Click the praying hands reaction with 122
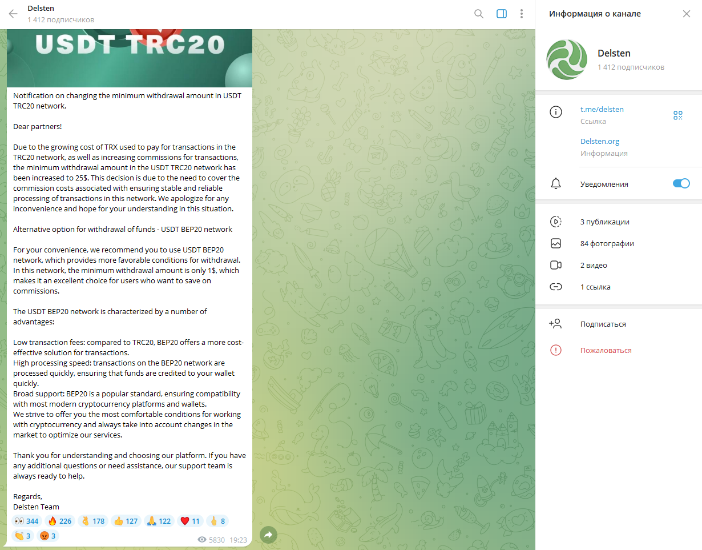The height and width of the screenshot is (550, 702). (x=159, y=521)
